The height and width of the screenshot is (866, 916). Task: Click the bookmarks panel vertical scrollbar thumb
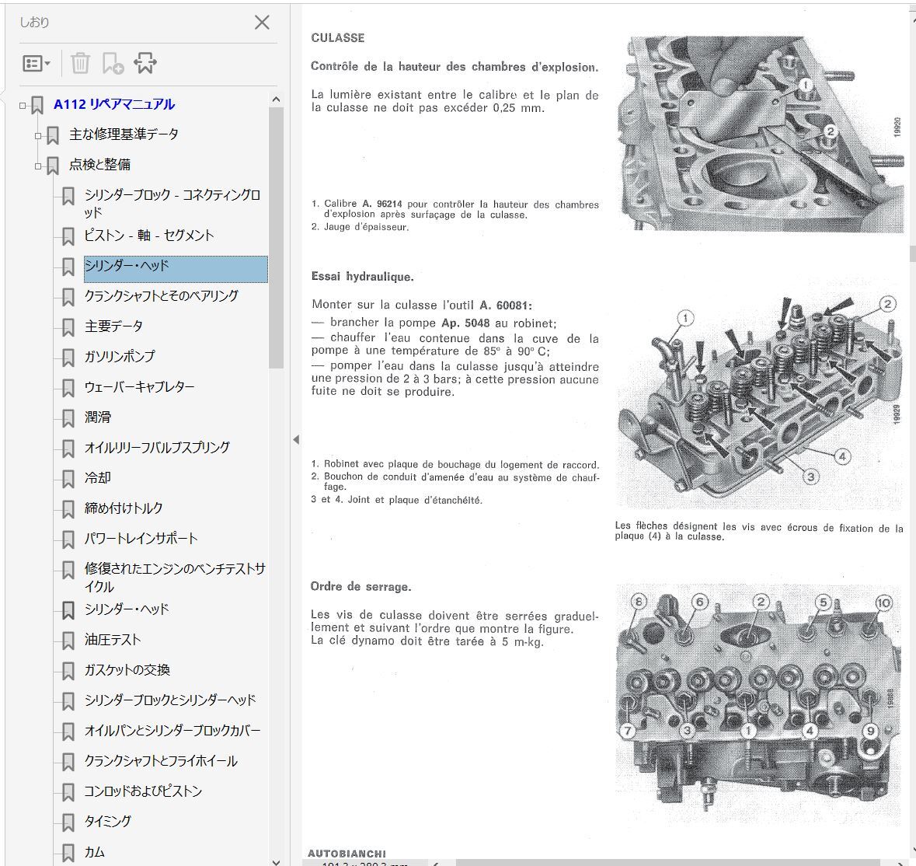[277, 238]
